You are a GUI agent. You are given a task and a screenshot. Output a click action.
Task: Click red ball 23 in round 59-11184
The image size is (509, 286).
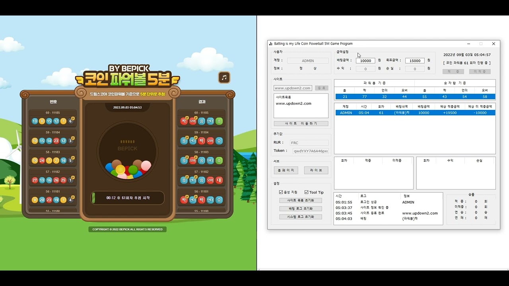pyautogui.click(x=56, y=141)
